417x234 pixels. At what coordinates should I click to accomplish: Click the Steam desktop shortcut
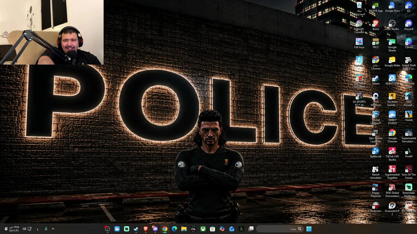[376, 80]
